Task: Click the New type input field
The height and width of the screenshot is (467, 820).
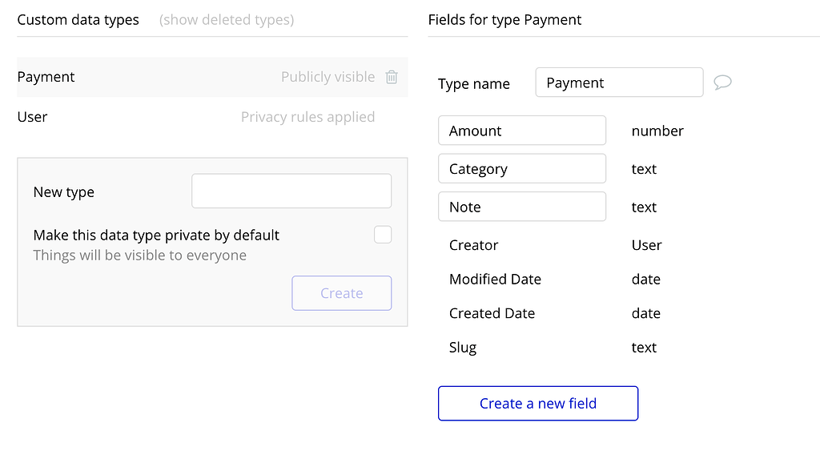Action: click(291, 191)
